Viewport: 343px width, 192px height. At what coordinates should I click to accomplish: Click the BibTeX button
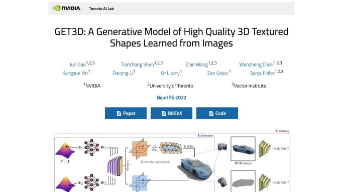coord(172,113)
